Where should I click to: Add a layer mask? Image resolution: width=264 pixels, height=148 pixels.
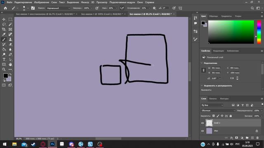tap(236, 138)
